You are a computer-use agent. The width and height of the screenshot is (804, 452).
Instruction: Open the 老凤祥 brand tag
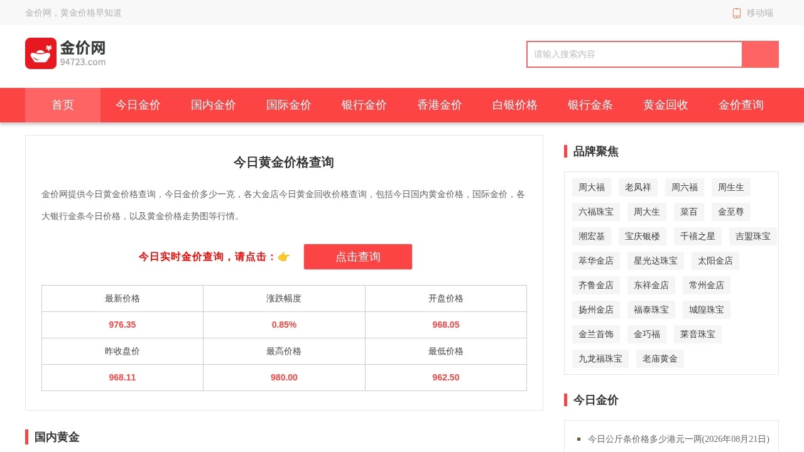click(x=638, y=187)
